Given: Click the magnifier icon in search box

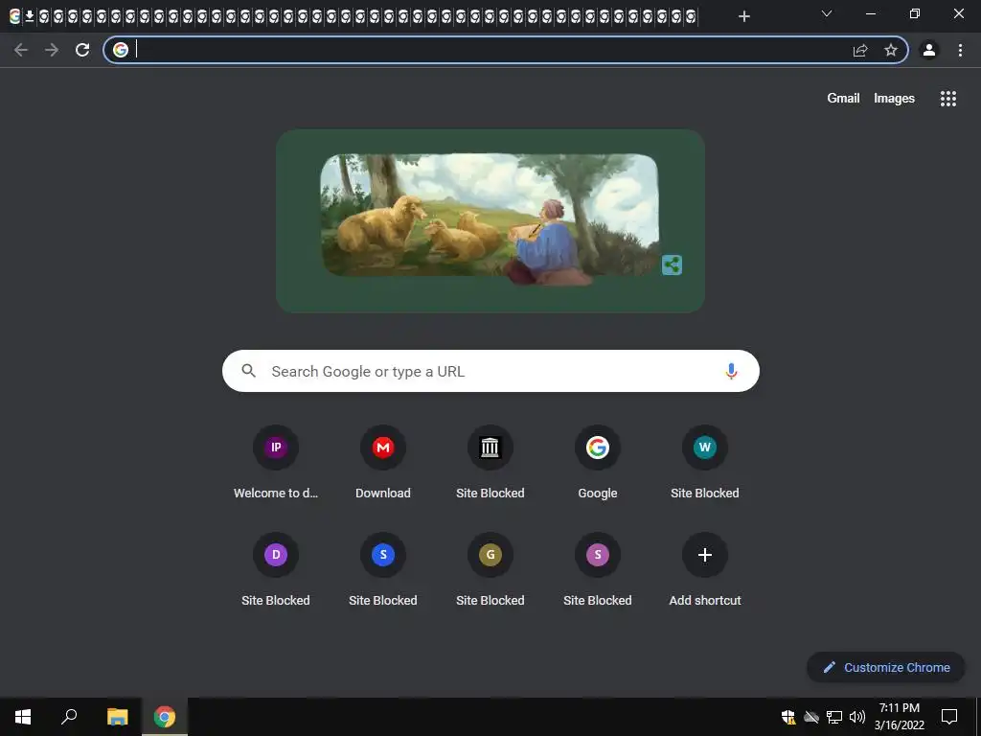Looking at the screenshot, I should click(x=248, y=371).
